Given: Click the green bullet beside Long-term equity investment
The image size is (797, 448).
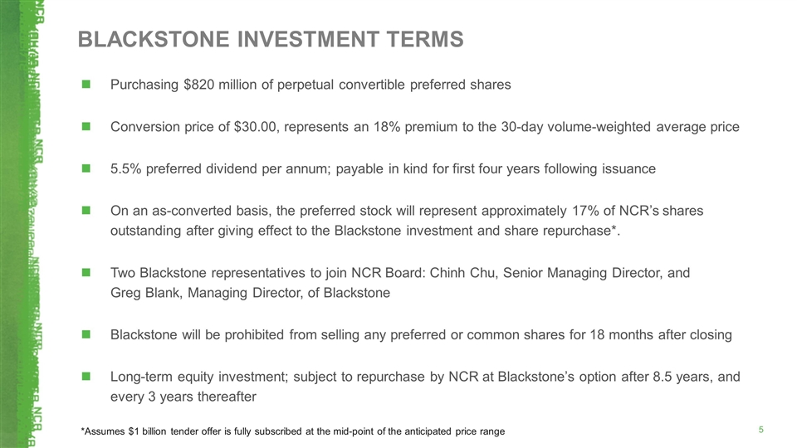Looking at the screenshot, I should 86,377.
